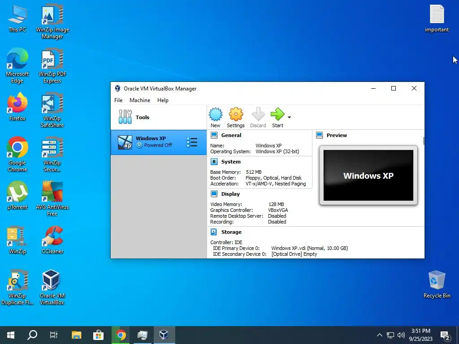Open taskbar Search magnifier
459x344 pixels.
pyautogui.click(x=32, y=335)
